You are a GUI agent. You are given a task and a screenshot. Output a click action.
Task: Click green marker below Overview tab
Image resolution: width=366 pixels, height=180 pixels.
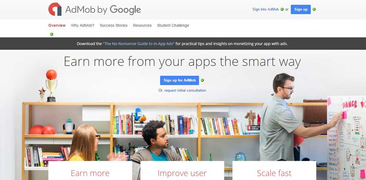tap(52, 34)
